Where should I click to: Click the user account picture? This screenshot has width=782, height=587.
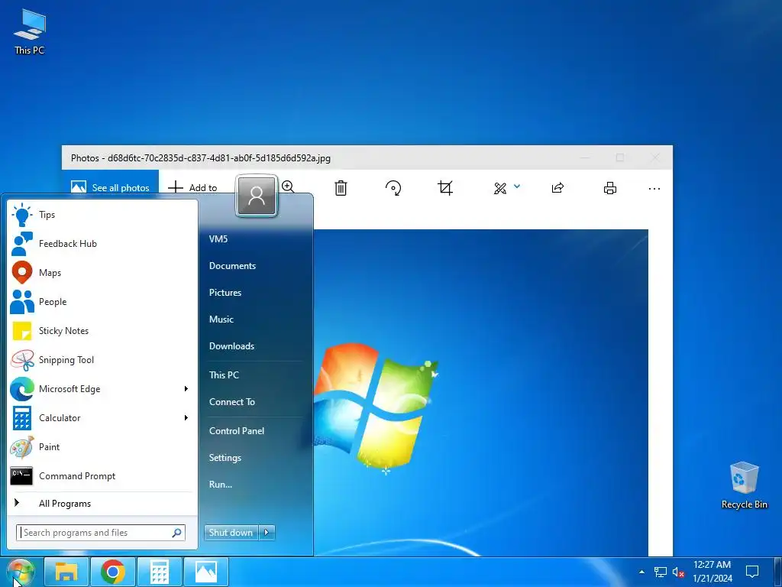pos(257,196)
